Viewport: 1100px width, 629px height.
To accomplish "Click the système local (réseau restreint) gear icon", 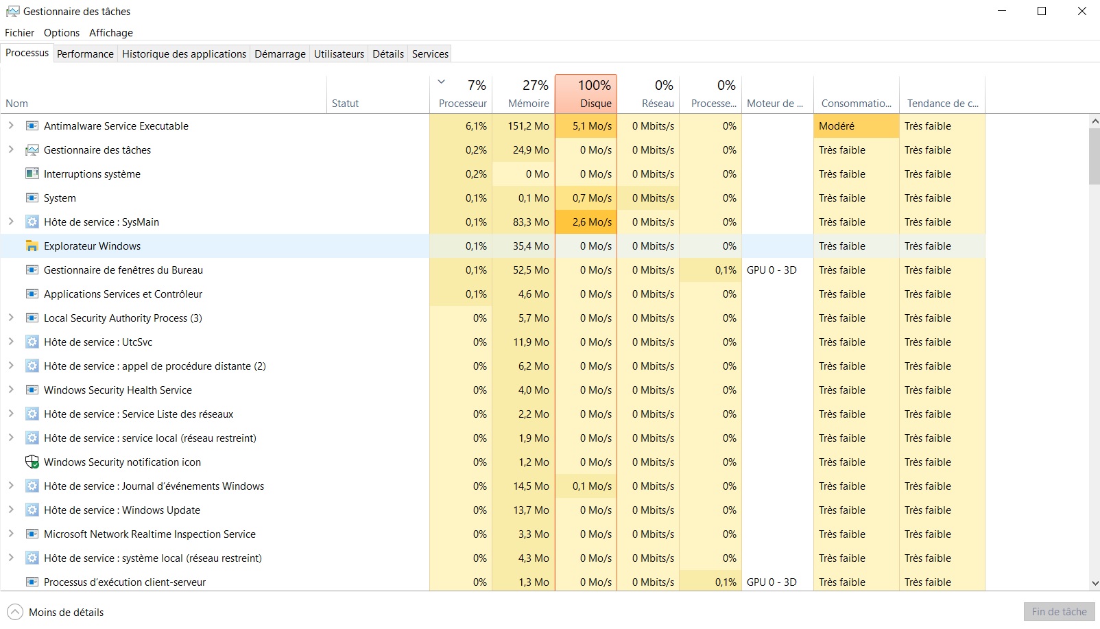I will [x=32, y=558].
